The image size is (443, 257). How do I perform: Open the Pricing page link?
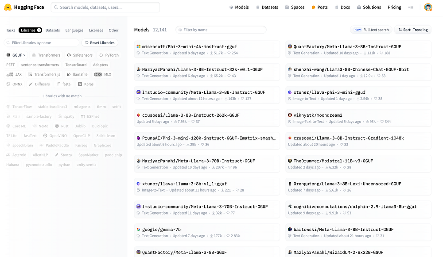(394, 8)
